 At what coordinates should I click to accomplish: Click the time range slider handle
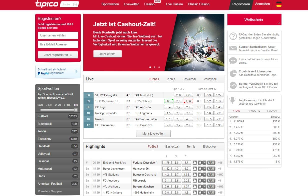tap(76, 110)
